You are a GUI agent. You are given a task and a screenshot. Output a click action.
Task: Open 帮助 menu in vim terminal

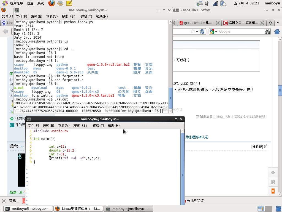114,126
